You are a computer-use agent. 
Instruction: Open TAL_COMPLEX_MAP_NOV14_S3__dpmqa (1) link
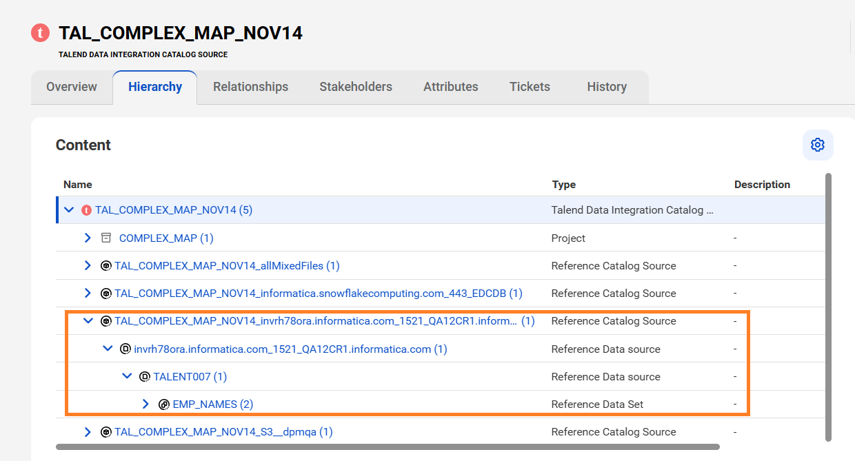[x=223, y=432]
